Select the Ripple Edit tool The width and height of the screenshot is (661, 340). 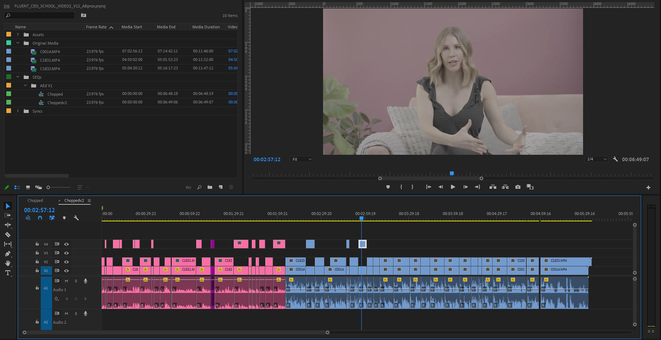click(8, 225)
